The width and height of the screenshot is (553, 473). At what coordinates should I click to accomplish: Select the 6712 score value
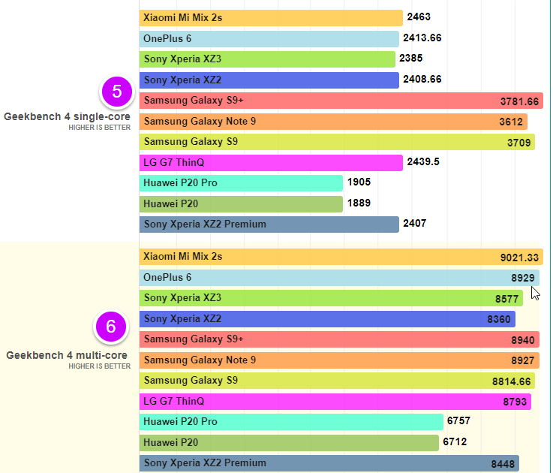(x=455, y=441)
